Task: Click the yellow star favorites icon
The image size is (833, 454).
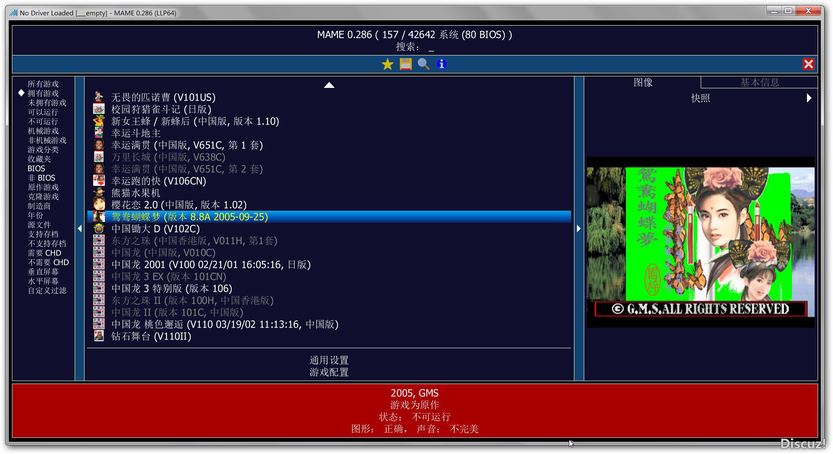Action: click(x=387, y=64)
